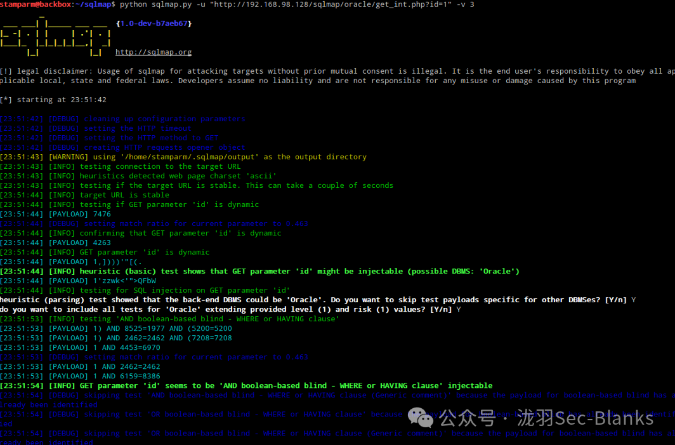The image size is (675, 445).
Task: Click payload '1 AND 4453=6970'
Action: click(80, 348)
